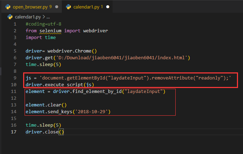Viewport: 243px width, 154px height.
Task: Click the '2018-10-29' date string
Action: coord(92,112)
